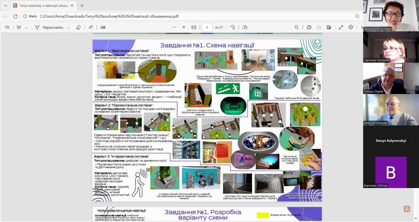The image size is (419, 222).
Task: Toggle the two-page view layout
Action: point(245,27)
